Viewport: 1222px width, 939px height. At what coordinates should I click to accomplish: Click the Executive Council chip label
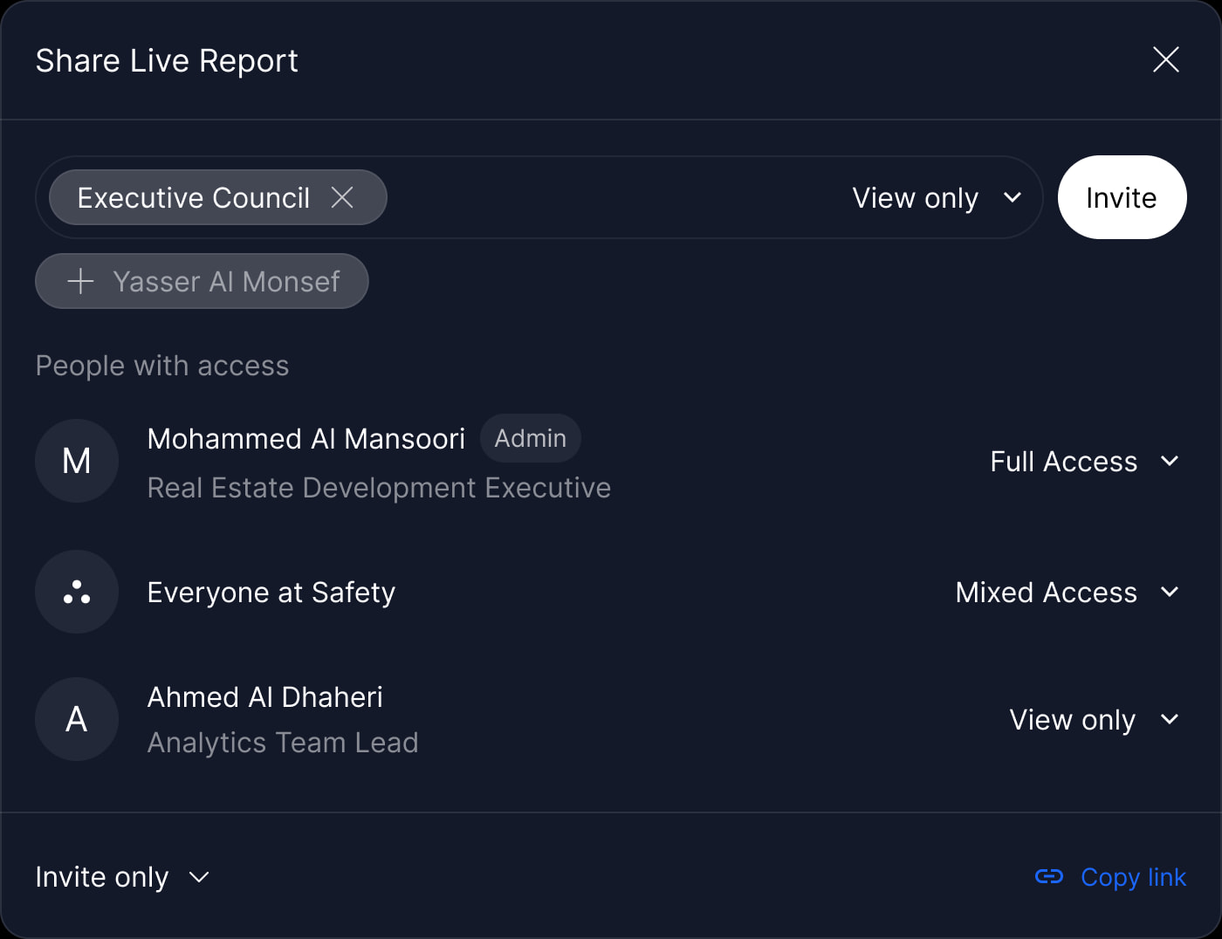(x=193, y=197)
